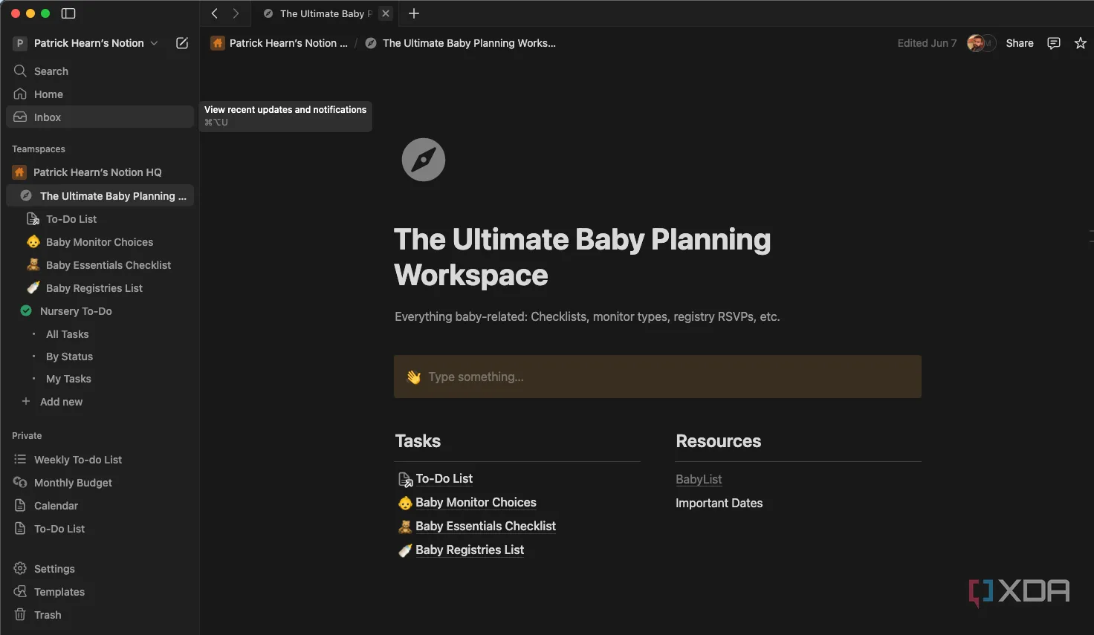This screenshot has width=1094, height=635.
Task: Click the Ultimate Baby Planning Works breadcrumb
Action: pyautogui.click(x=461, y=43)
